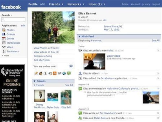The image size is (162, 122).
Task: Open the Scrabulous sidebar icon
Action: click(4, 51)
